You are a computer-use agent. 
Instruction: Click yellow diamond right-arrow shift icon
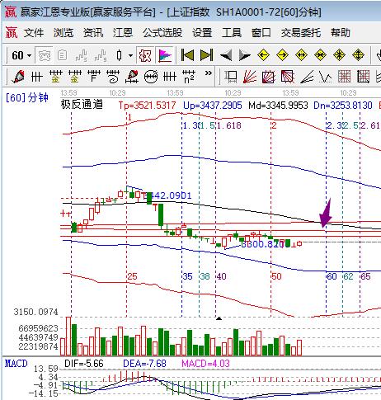tap(282, 55)
